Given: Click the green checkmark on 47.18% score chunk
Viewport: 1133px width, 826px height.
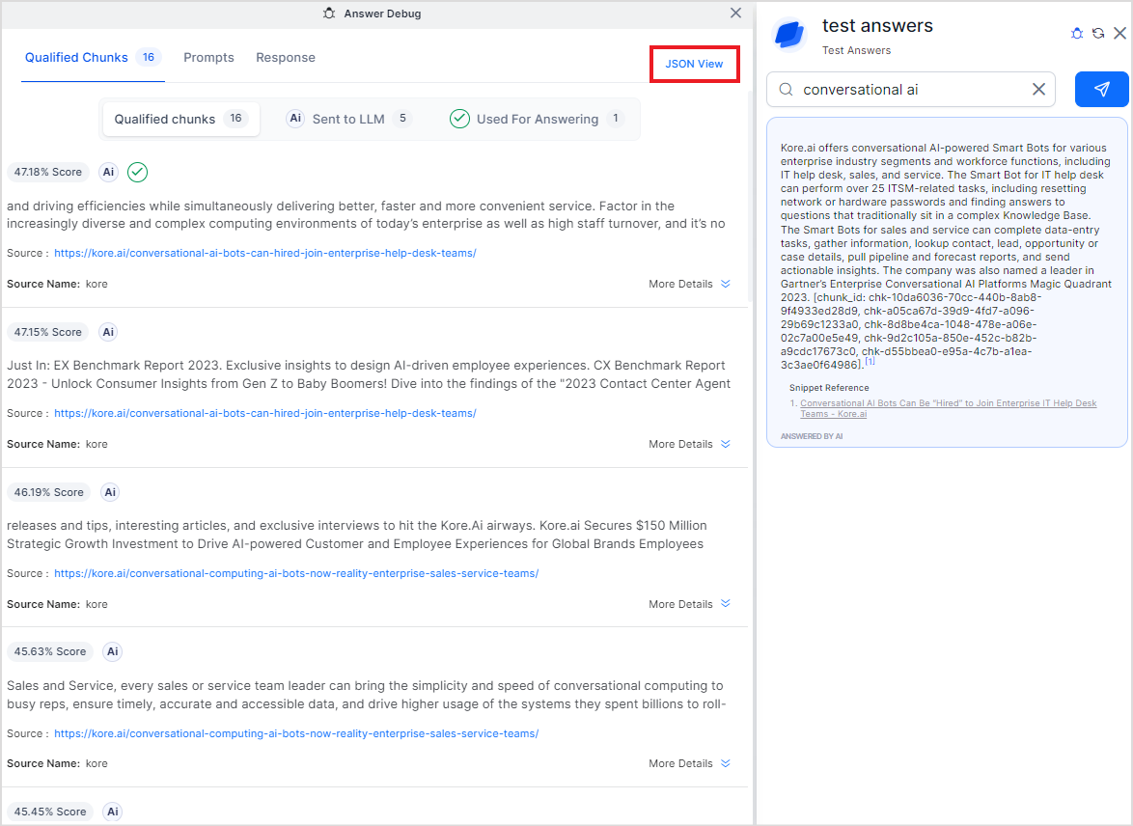Looking at the screenshot, I should click(x=137, y=172).
